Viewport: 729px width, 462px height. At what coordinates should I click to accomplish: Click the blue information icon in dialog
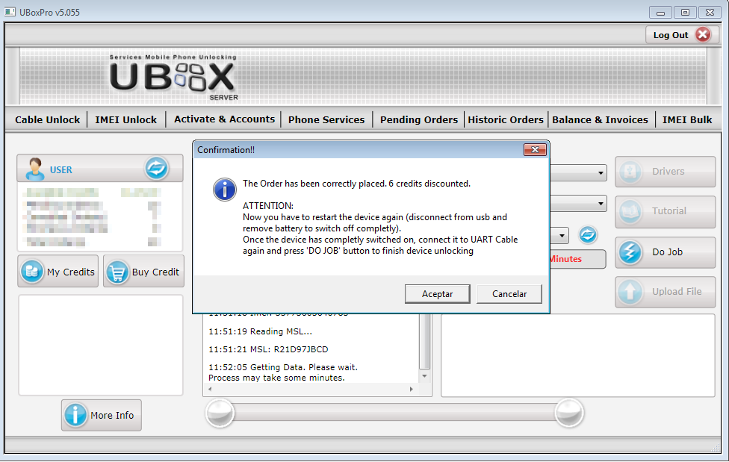224,189
